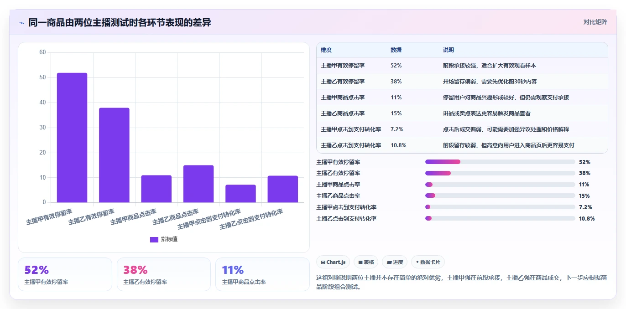
Task: Click the x-axis label 主播甲有效停留率 under the chart
Action: [x=50, y=217]
